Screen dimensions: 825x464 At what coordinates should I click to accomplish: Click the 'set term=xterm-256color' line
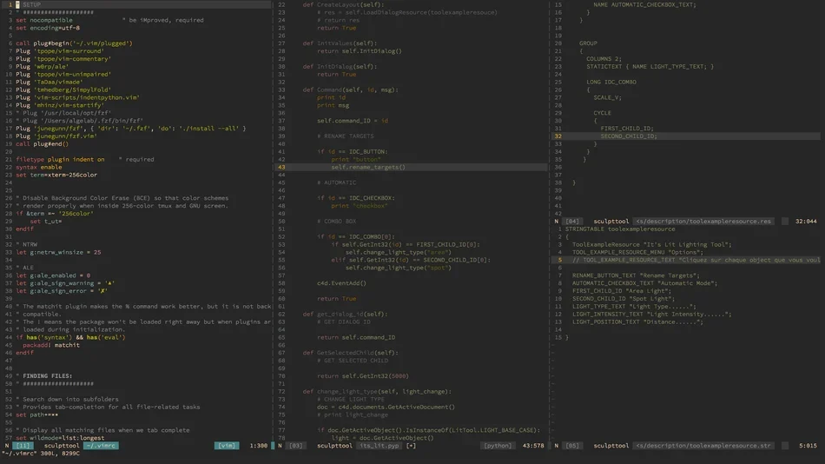56,175
